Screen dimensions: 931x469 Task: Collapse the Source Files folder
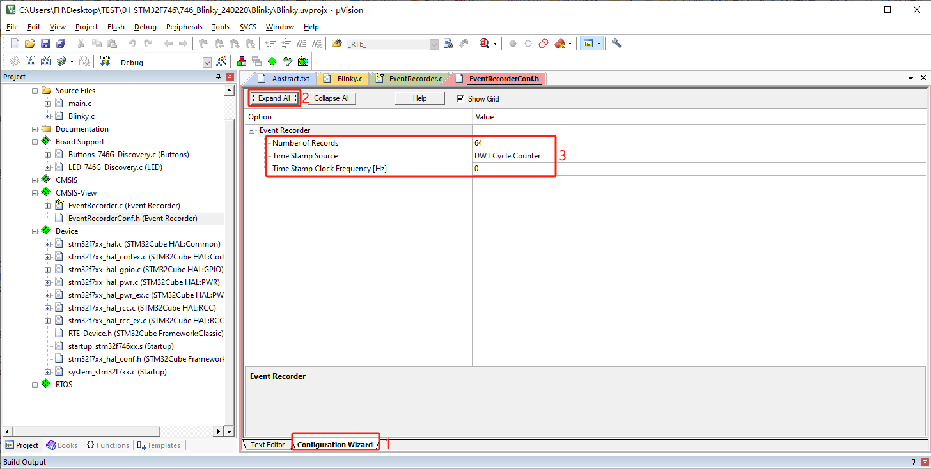click(35, 91)
